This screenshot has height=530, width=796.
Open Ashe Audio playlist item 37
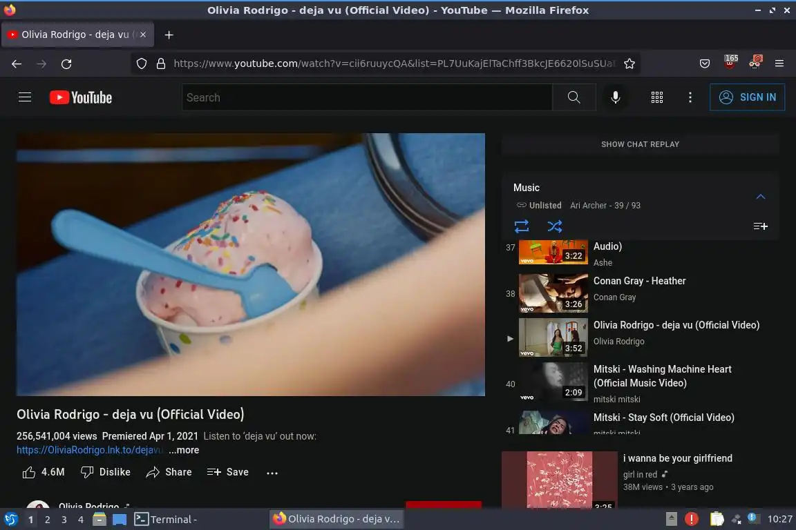[x=640, y=253]
